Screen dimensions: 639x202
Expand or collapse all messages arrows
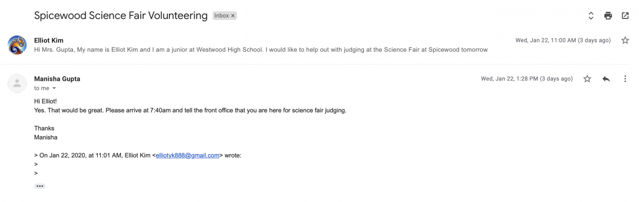(x=591, y=15)
